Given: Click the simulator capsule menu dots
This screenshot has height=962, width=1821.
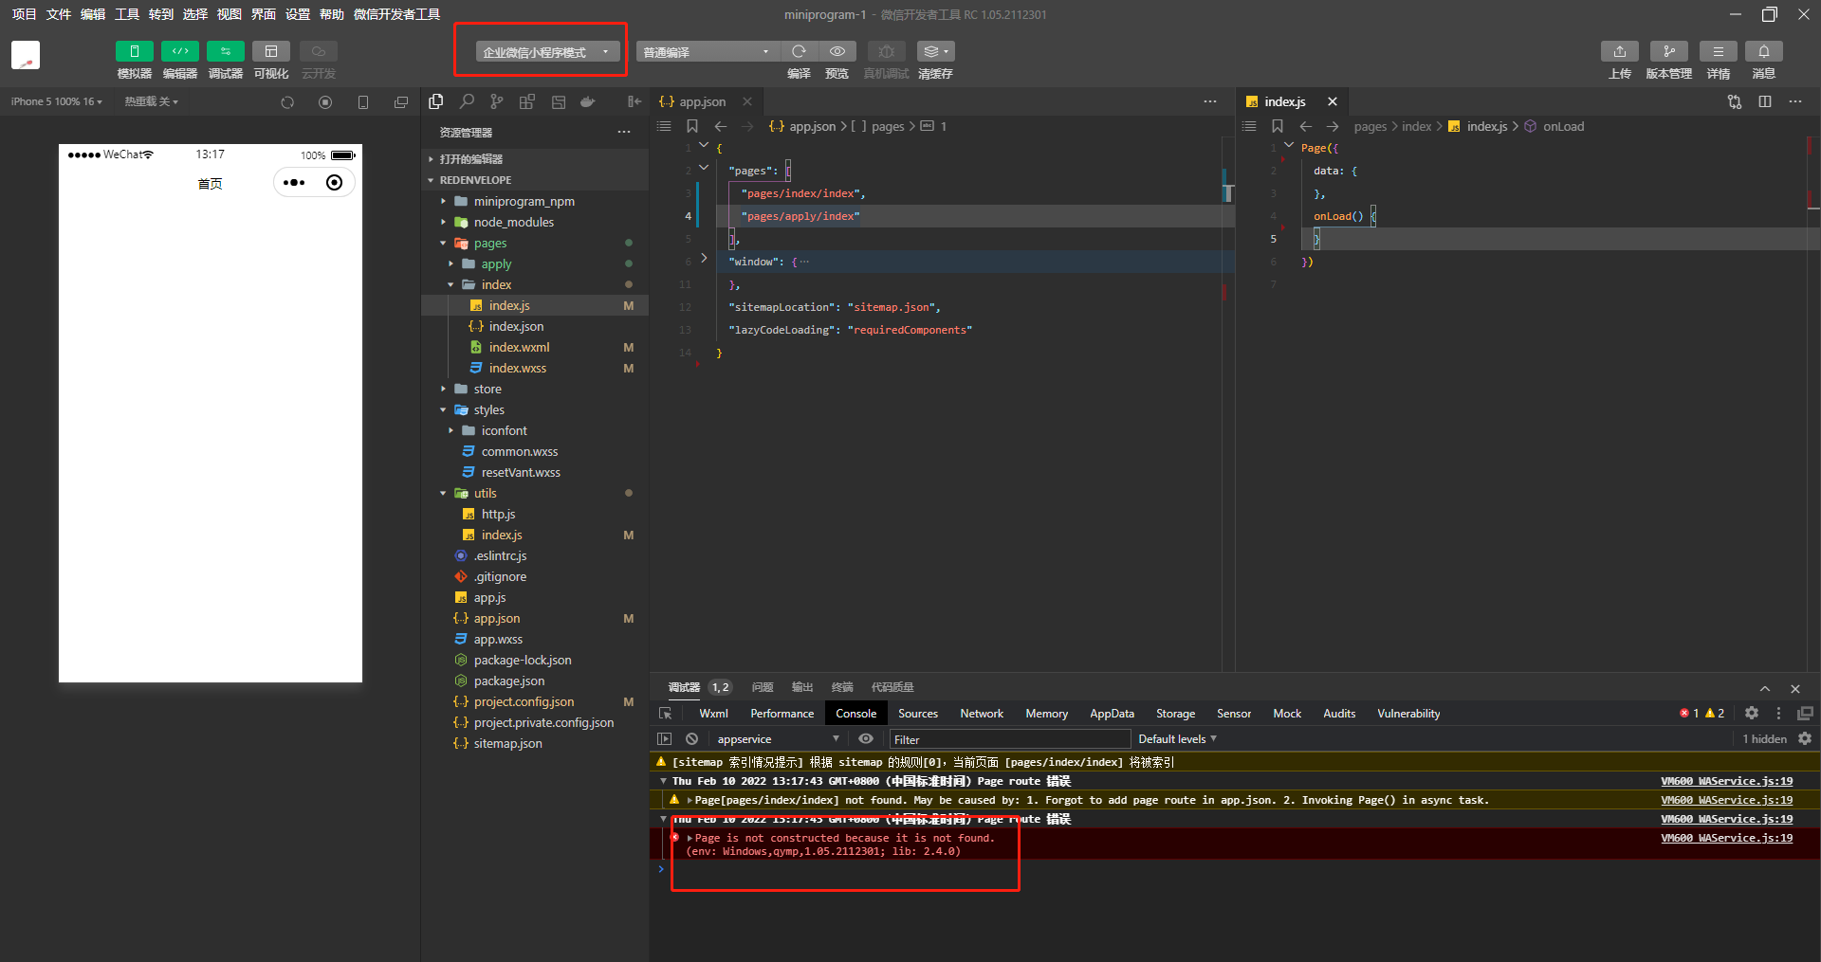Looking at the screenshot, I should pyautogui.click(x=294, y=183).
